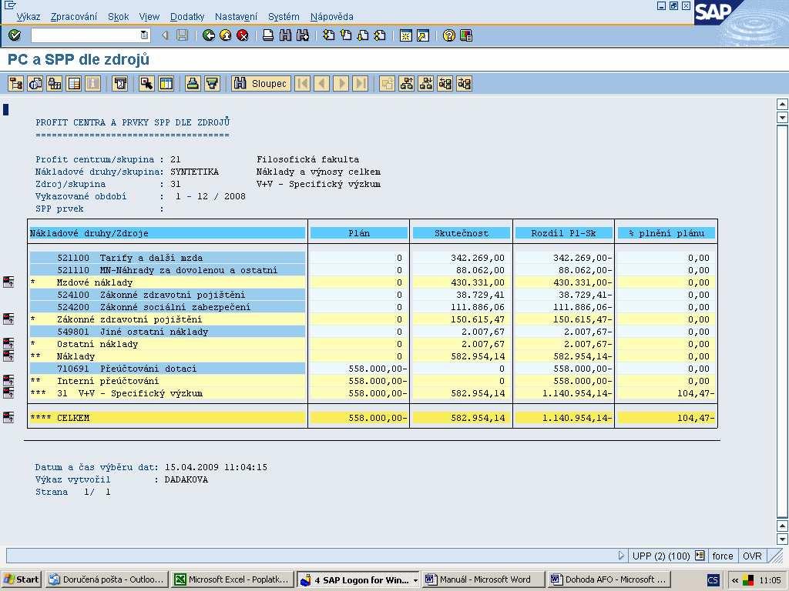
Task: Switch to Microsoft Excel Poplatk taskbar button
Action: (x=232, y=579)
